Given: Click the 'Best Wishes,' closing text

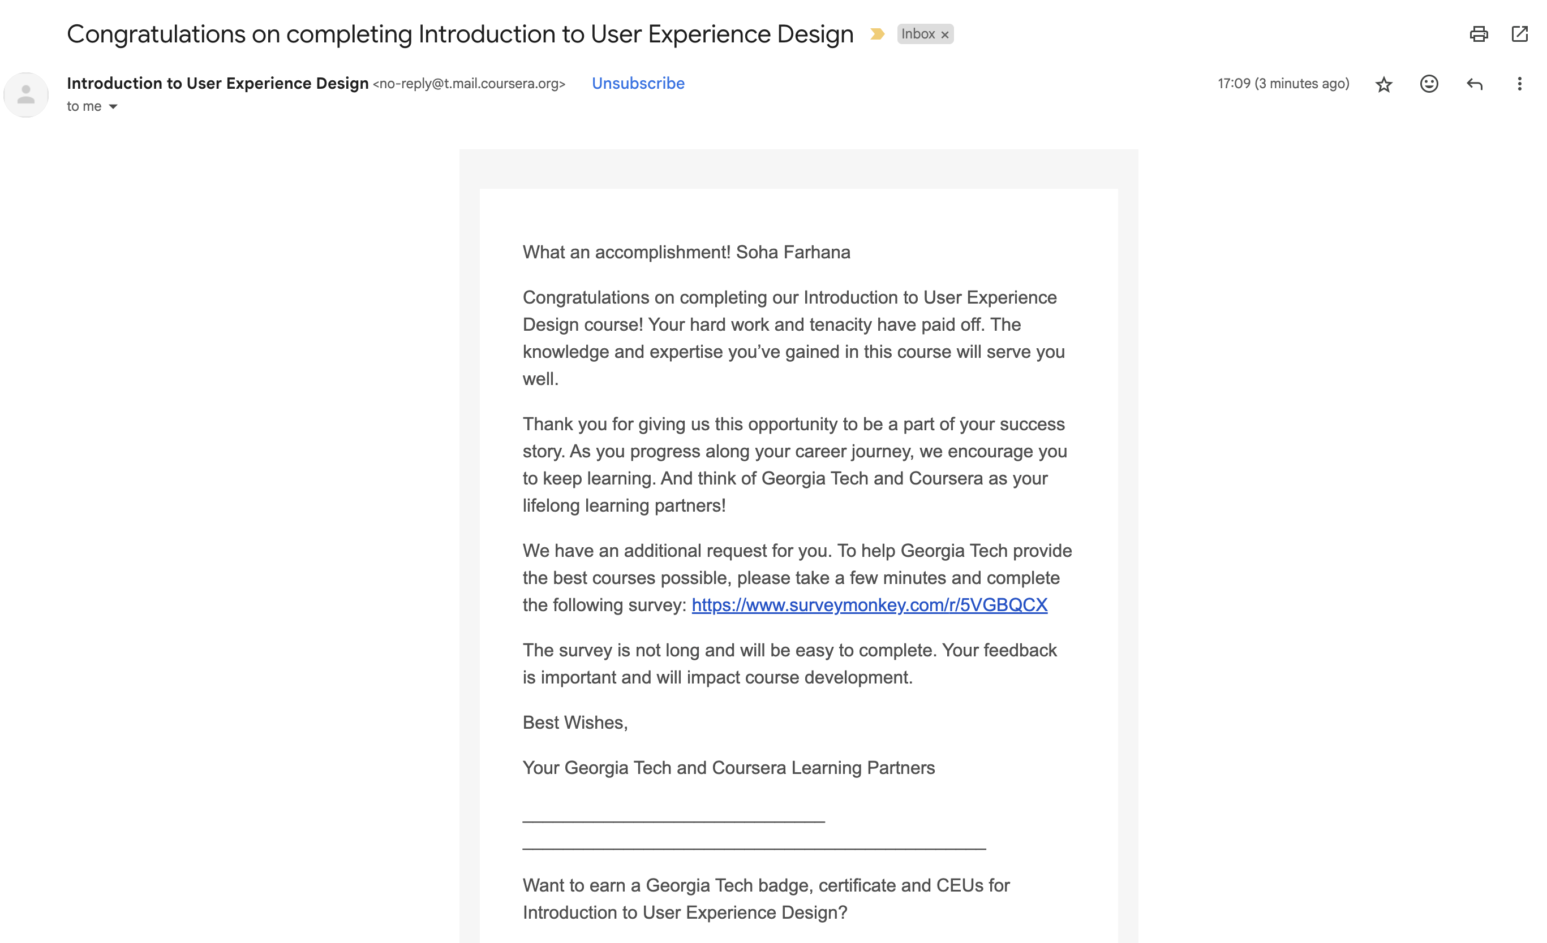Looking at the screenshot, I should (574, 723).
